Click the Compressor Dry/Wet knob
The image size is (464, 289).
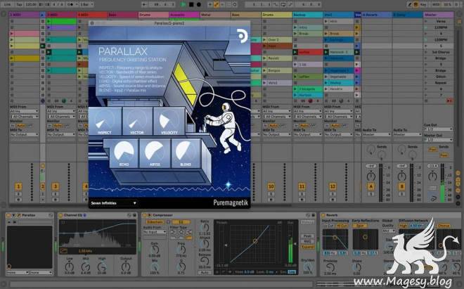307,266
